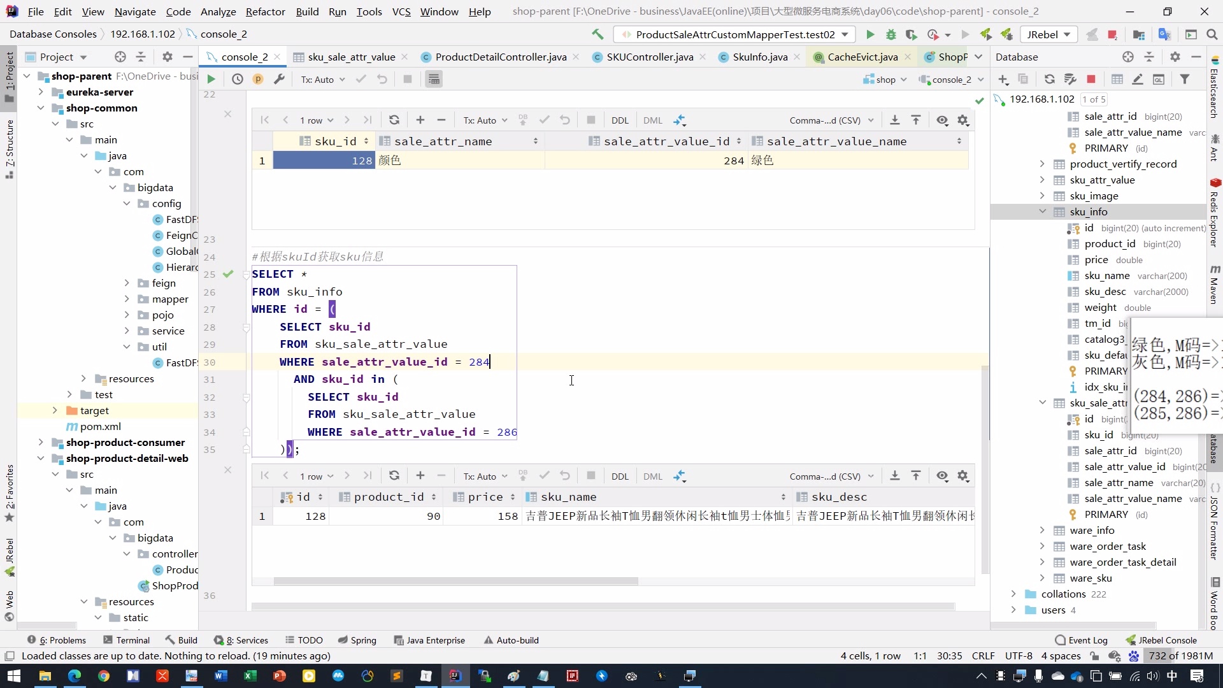Screen dimensions: 1223x688
Task: Click the wrench settings icon in console toolbar
Action: (x=279, y=79)
